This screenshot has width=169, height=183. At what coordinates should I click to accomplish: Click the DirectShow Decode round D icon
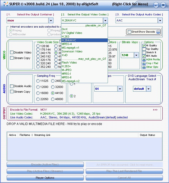coord(158,32)
